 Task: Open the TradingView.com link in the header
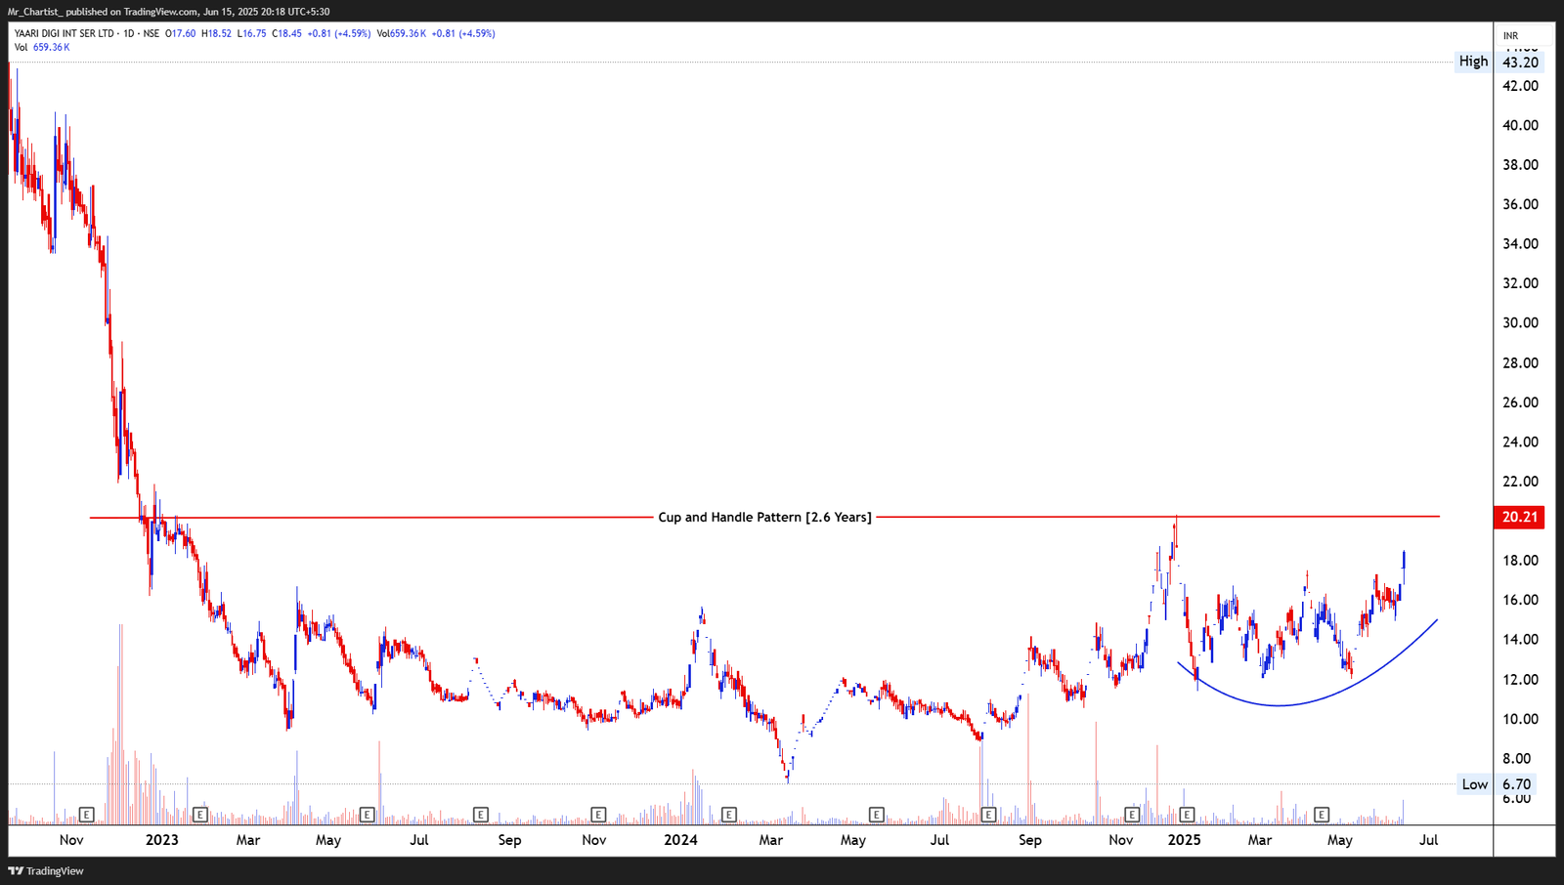161,12
